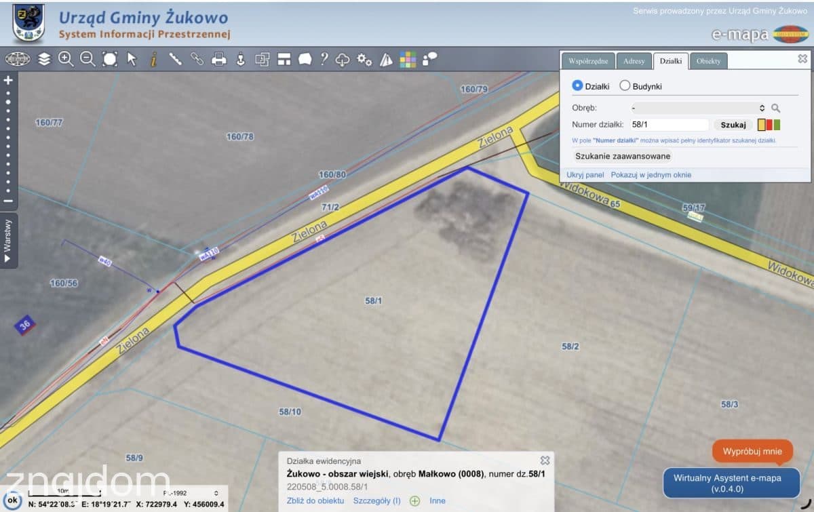The image size is (814, 512).
Task: Select the Działki tab
Action: click(x=672, y=61)
